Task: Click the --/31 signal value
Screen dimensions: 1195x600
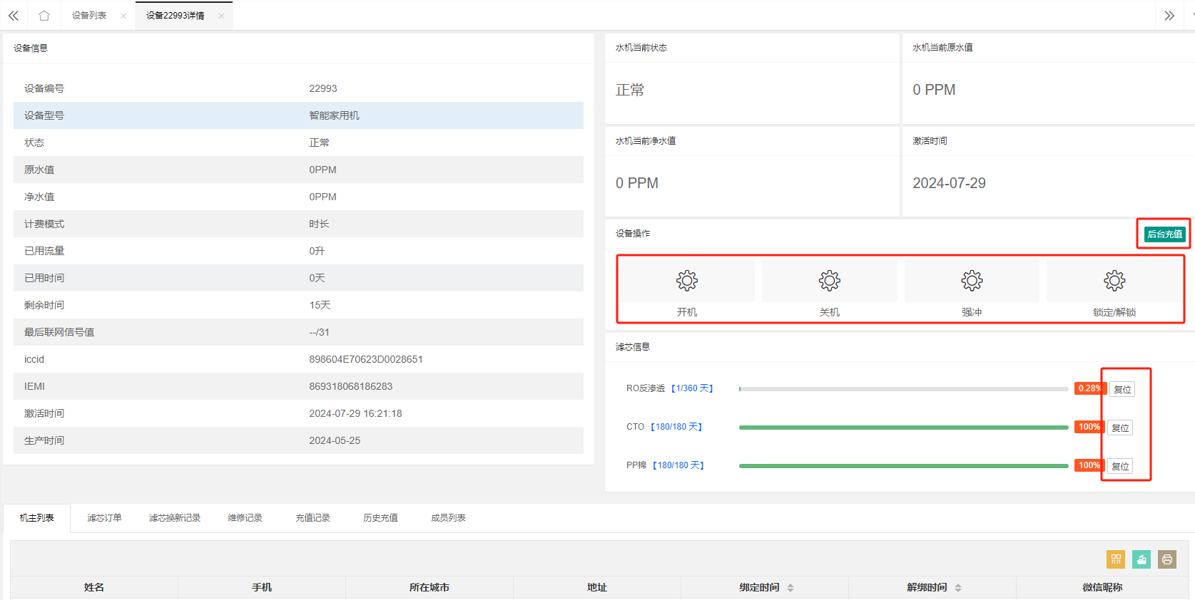Action: pyautogui.click(x=319, y=332)
